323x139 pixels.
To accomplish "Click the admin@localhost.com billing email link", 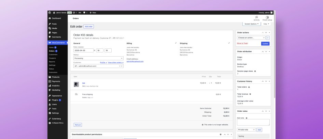I will click(x=135, y=61).
